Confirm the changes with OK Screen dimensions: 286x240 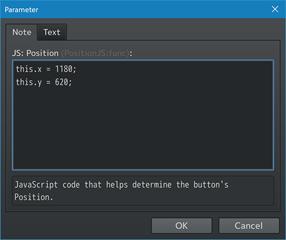pyautogui.click(x=182, y=226)
